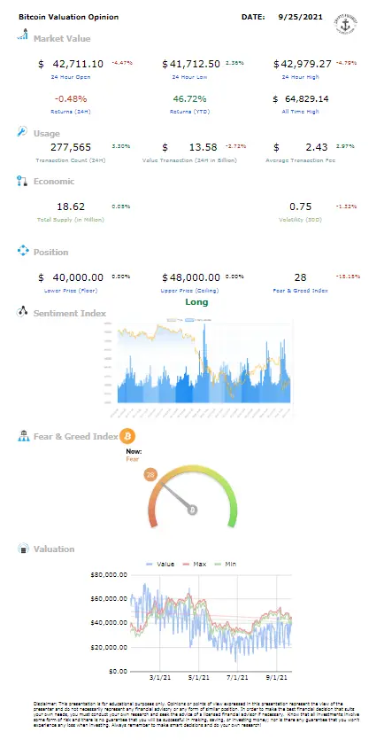384x740 pixels.
Task: Click the orange 28 badge on gauge
Action: coord(150,475)
